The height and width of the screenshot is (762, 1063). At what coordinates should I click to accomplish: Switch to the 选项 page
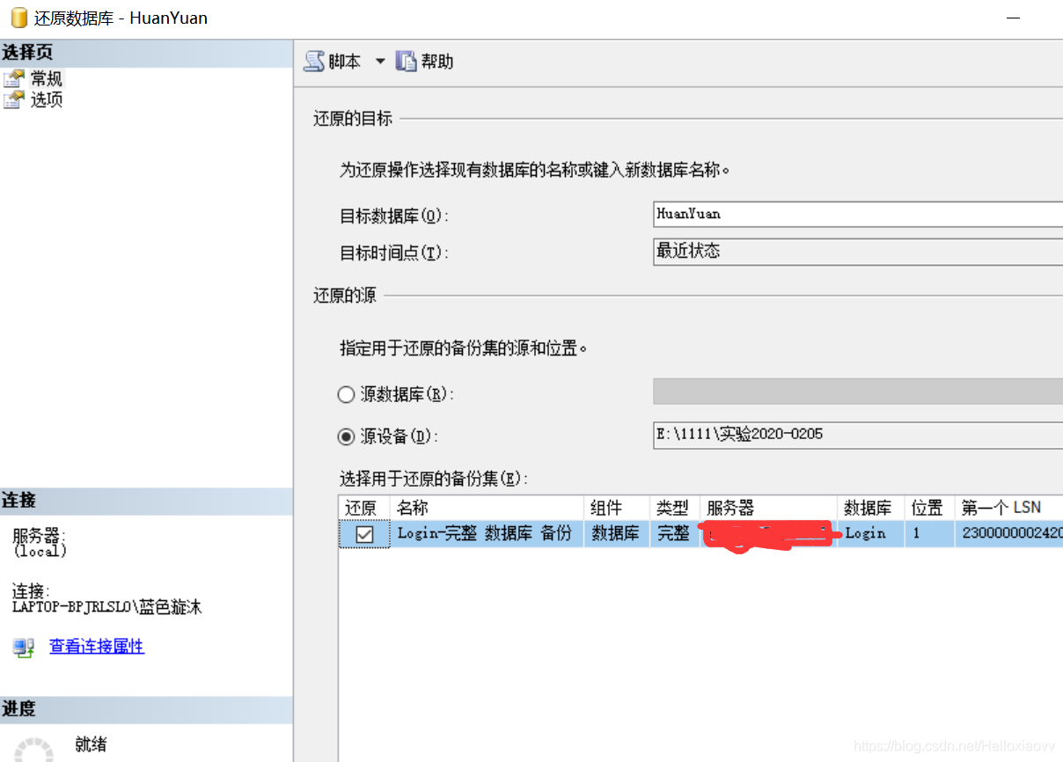pyautogui.click(x=40, y=99)
